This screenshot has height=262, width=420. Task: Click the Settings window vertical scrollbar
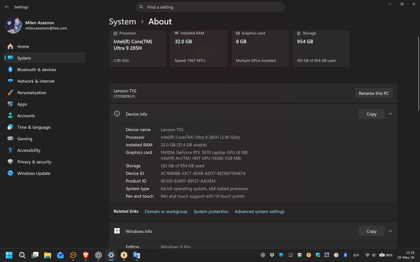point(418,74)
